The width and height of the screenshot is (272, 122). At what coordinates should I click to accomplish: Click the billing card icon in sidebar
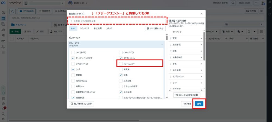tap(3, 41)
